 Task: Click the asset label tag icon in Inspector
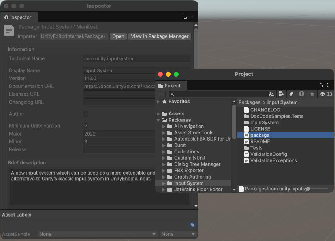192,225
